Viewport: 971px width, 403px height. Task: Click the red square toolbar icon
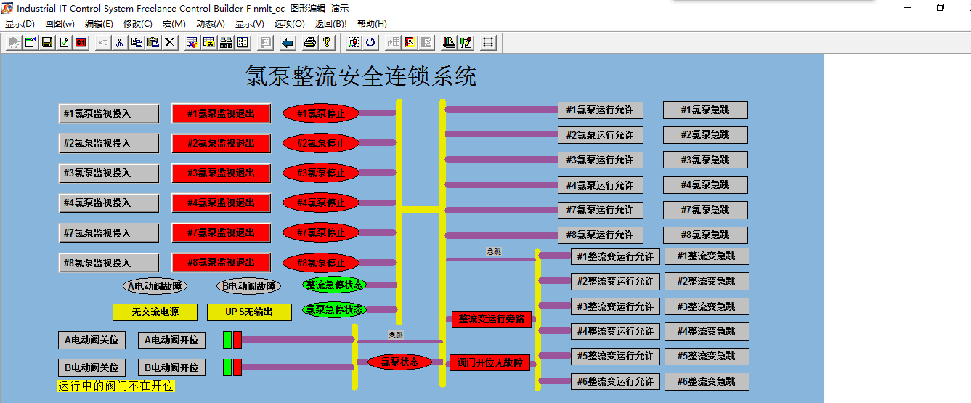point(81,43)
